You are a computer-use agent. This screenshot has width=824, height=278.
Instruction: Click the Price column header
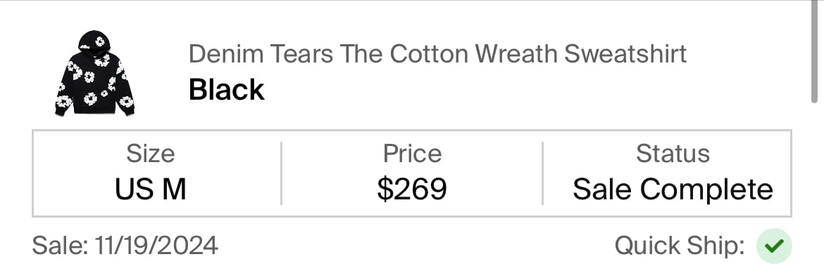pos(412,154)
